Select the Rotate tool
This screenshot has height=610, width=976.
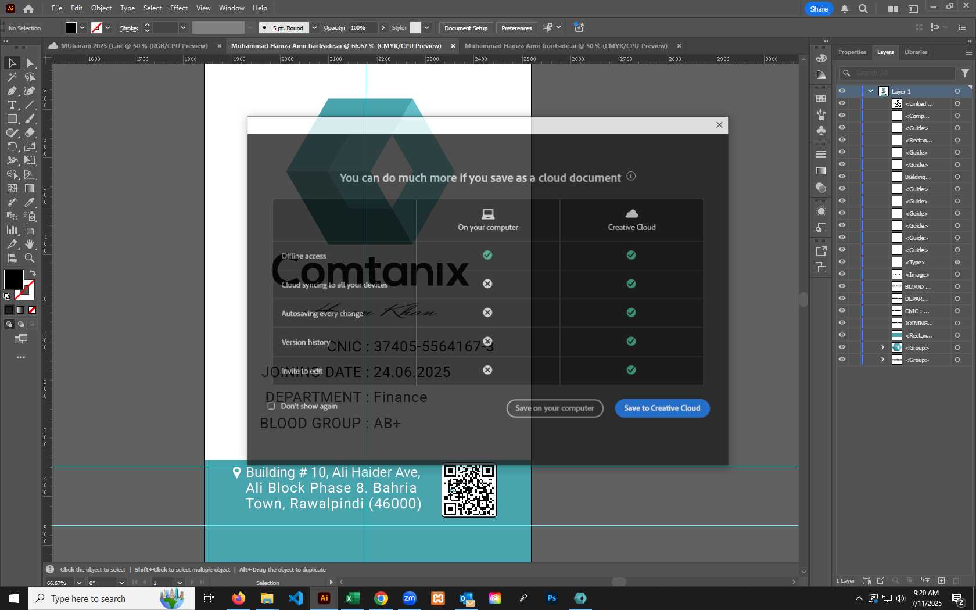[12, 146]
